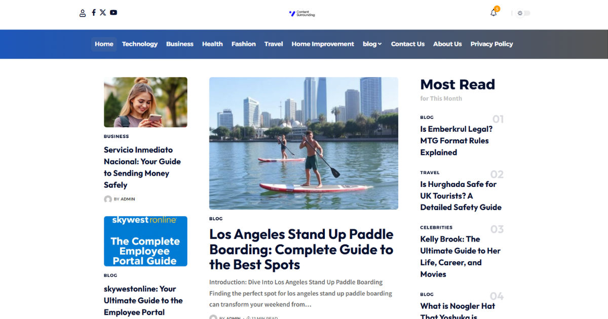Open the skywestonline thumbnail image

pos(145,242)
